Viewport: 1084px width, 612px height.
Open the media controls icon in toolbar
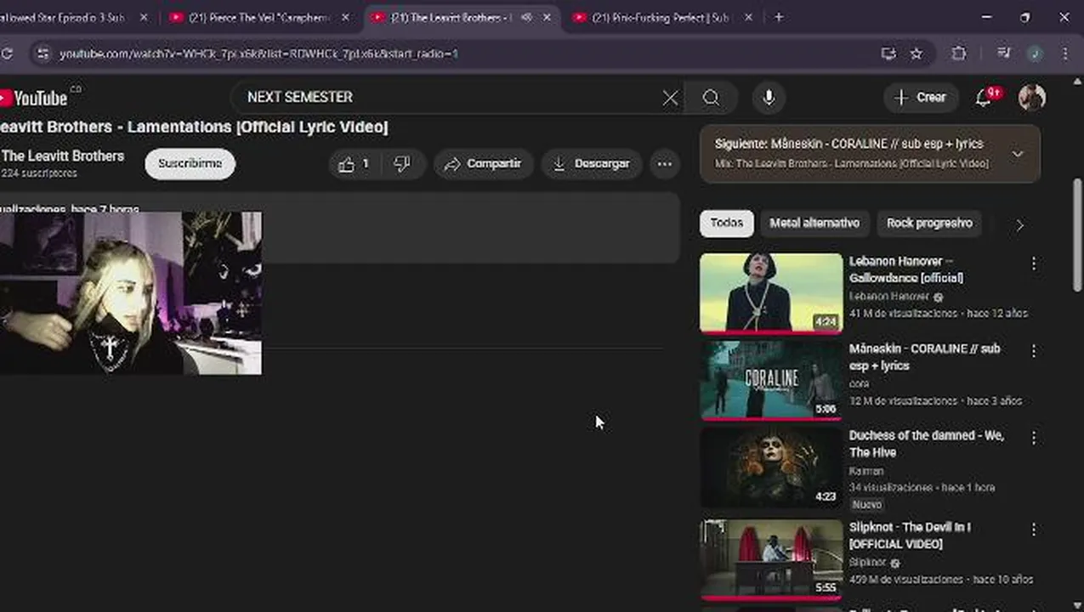pos(1004,54)
